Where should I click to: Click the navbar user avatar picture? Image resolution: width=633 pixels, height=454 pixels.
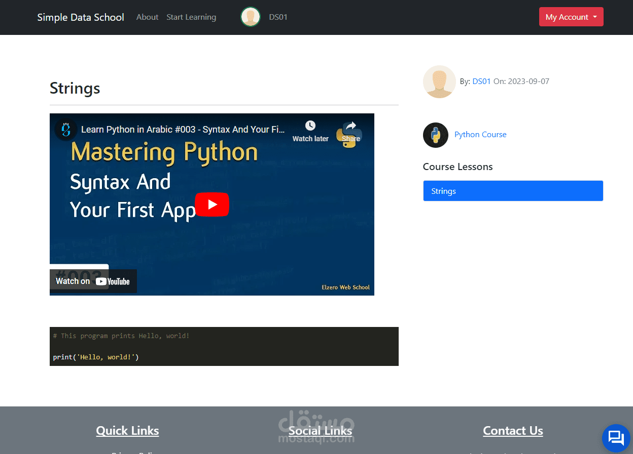[x=251, y=17]
